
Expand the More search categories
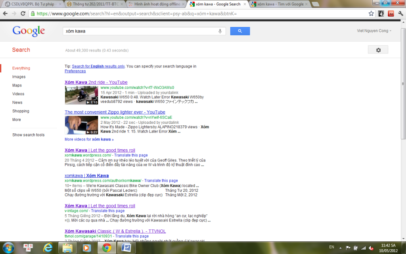17,119
